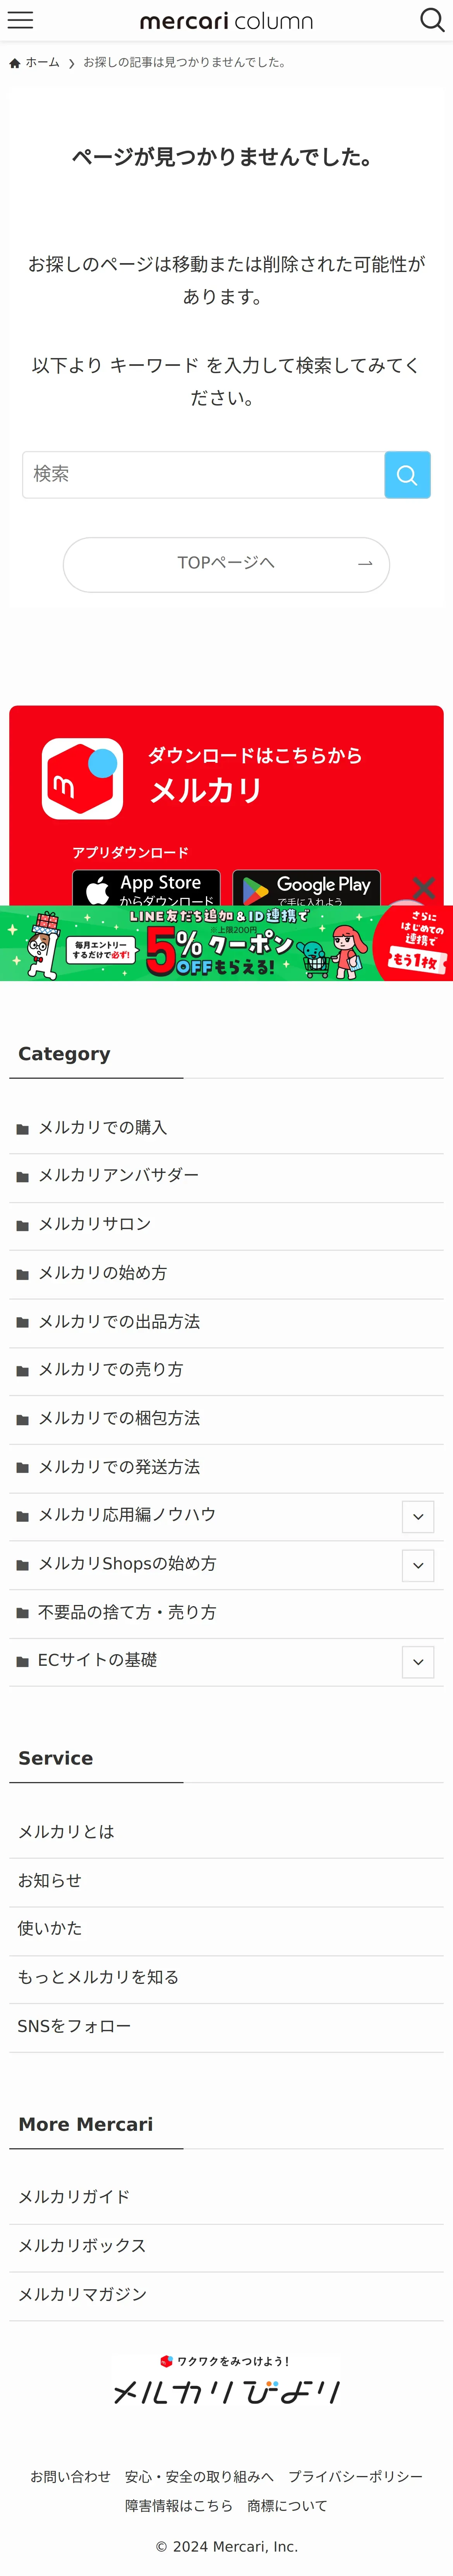The height and width of the screenshot is (2576, 453).
Task: Go to TOPページへ button
Action: click(226, 564)
